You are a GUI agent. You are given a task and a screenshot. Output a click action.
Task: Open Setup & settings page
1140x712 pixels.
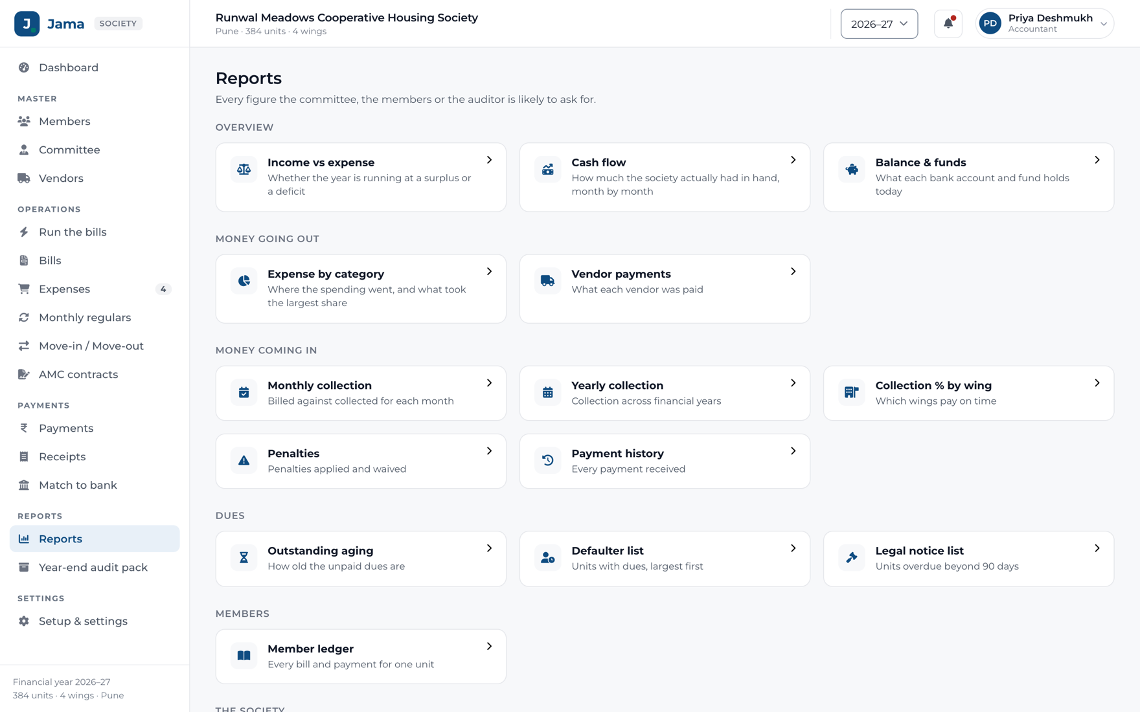[x=95, y=621]
